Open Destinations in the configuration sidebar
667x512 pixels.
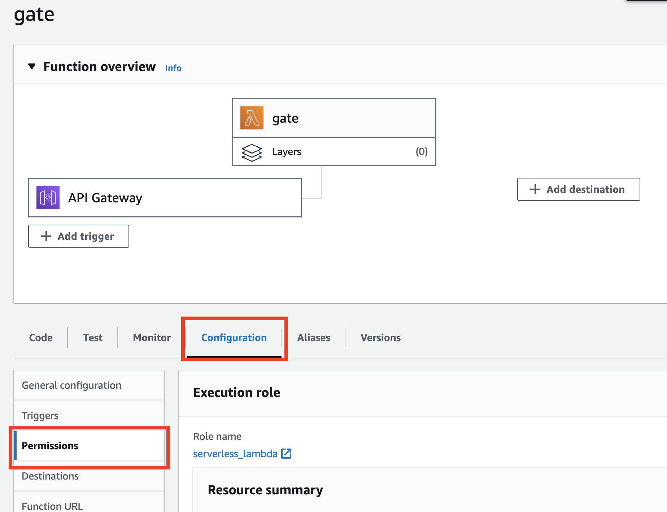tap(50, 476)
